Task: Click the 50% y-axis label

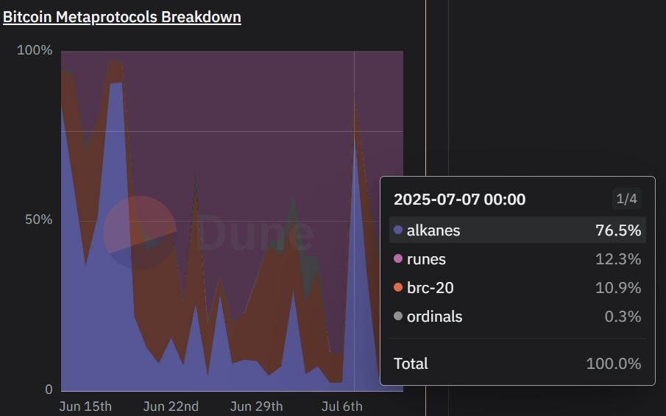Action: click(39, 219)
